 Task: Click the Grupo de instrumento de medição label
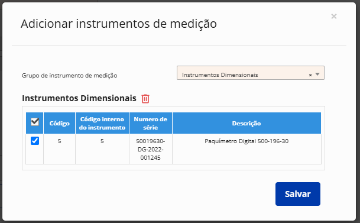pyautogui.click(x=70, y=76)
